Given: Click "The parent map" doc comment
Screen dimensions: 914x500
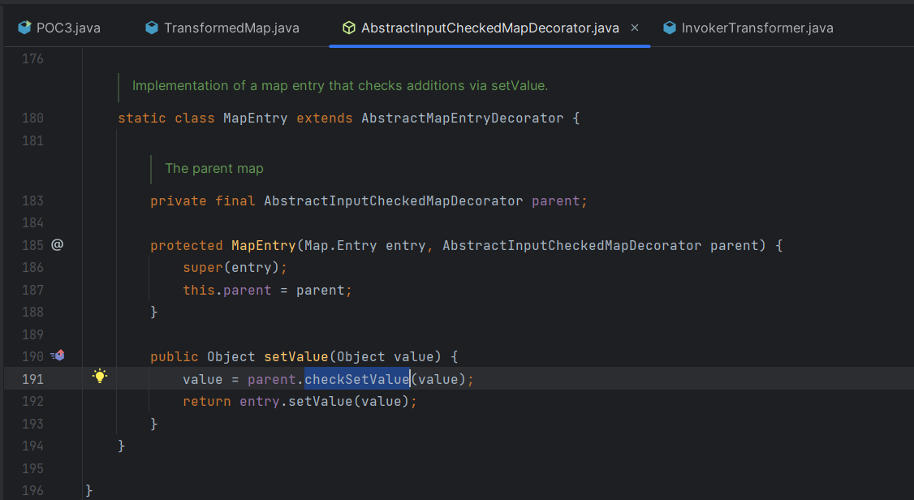Looking at the screenshot, I should pos(214,169).
